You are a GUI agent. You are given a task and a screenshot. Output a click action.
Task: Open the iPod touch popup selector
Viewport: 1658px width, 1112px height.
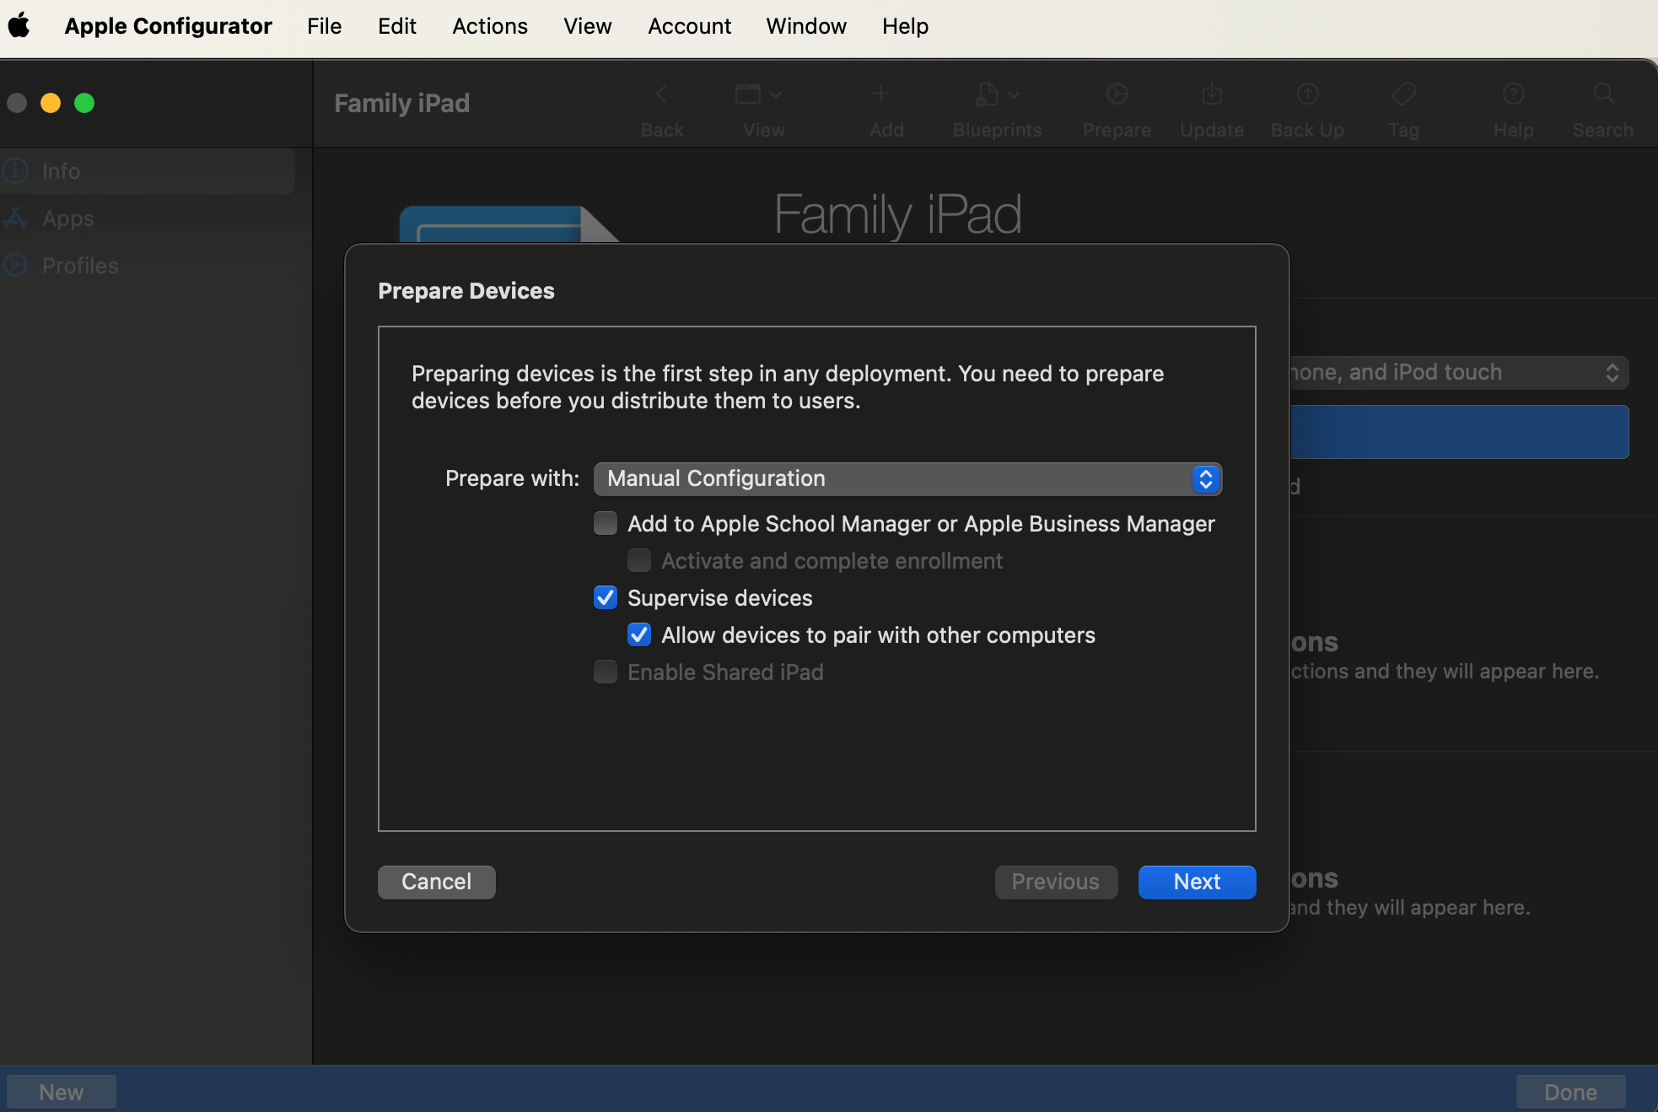click(1459, 373)
